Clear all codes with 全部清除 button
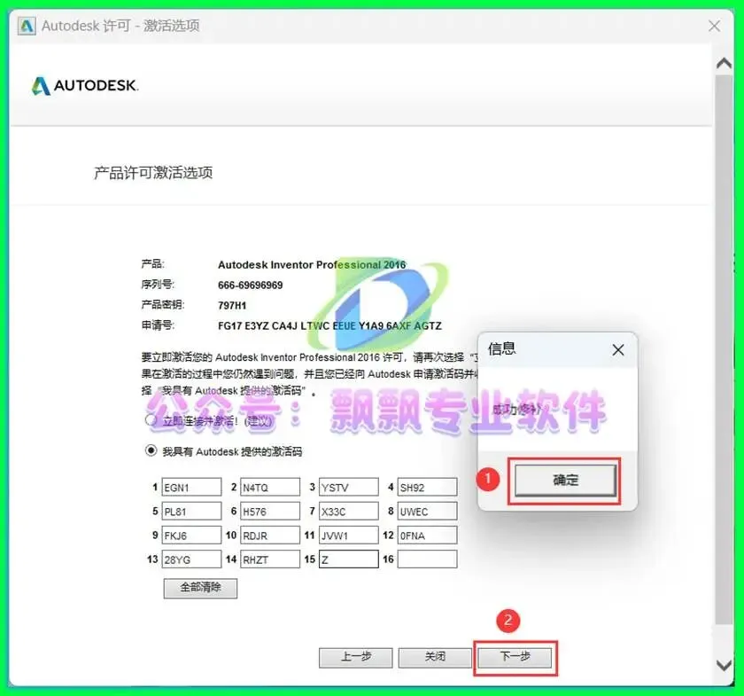Image resolution: width=744 pixels, height=696 pixels. point(200,588)
